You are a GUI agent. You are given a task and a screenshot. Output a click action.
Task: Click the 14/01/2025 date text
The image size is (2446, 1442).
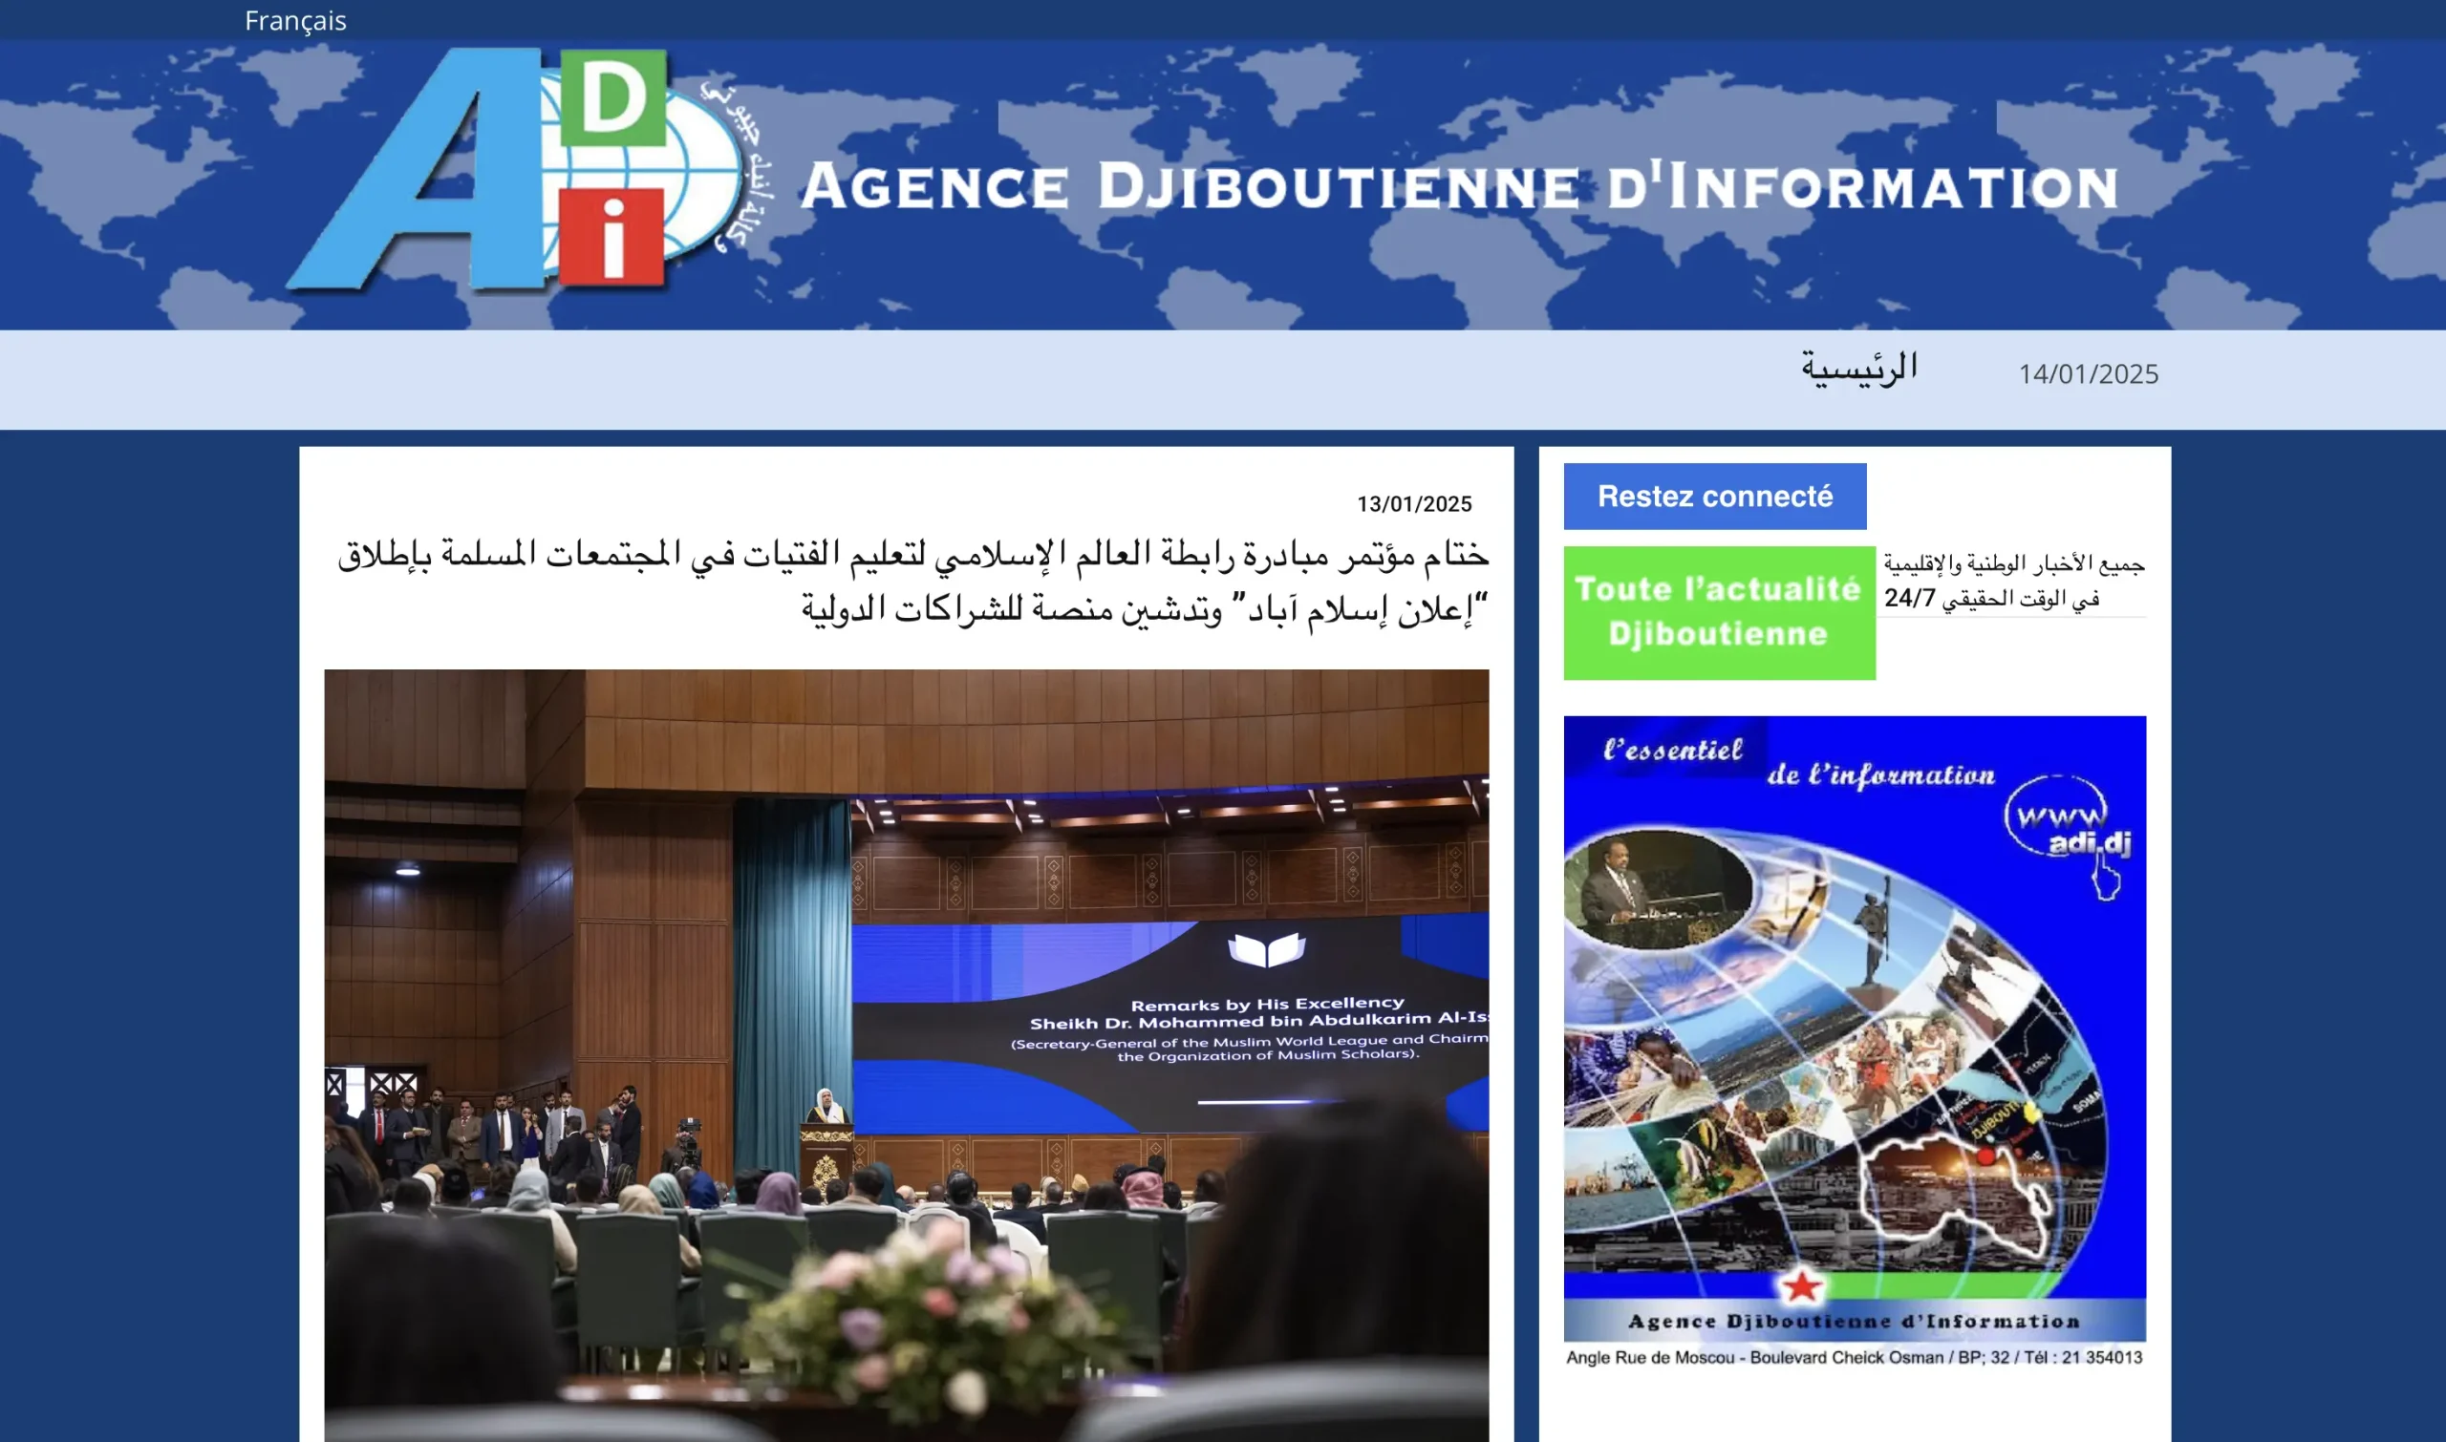[x=2089, y=374]
